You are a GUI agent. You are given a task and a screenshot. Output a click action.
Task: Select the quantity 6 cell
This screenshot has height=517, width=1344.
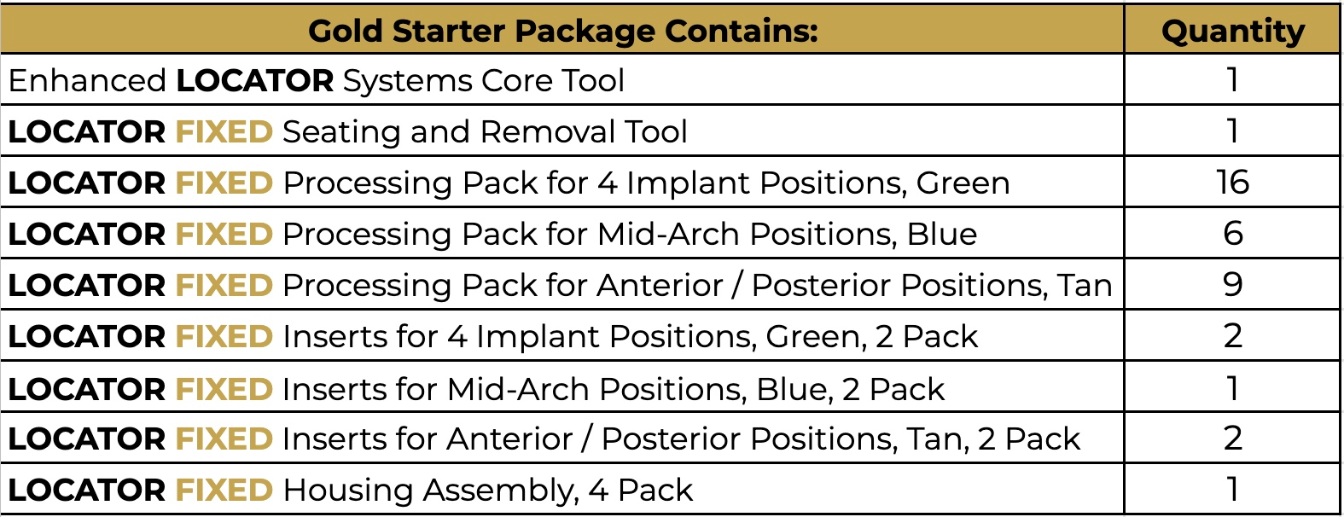pyautogui.click(x=1233, y=233)
